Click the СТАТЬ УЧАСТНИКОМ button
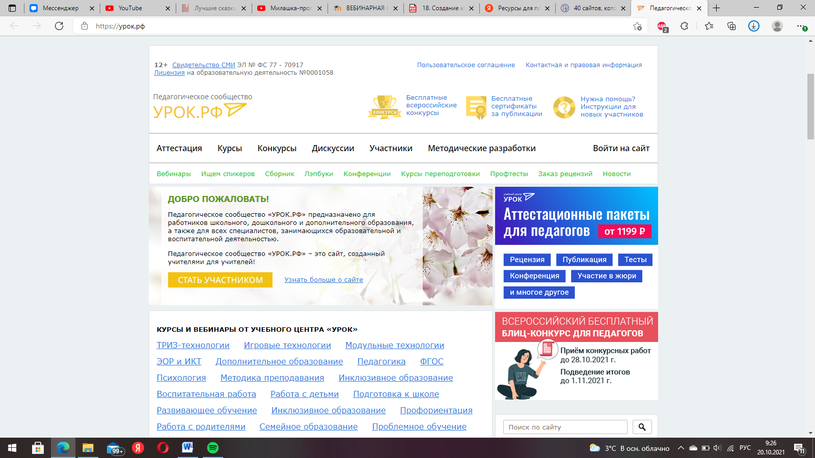Screen dimensions: 815x458 click(220, 280)
